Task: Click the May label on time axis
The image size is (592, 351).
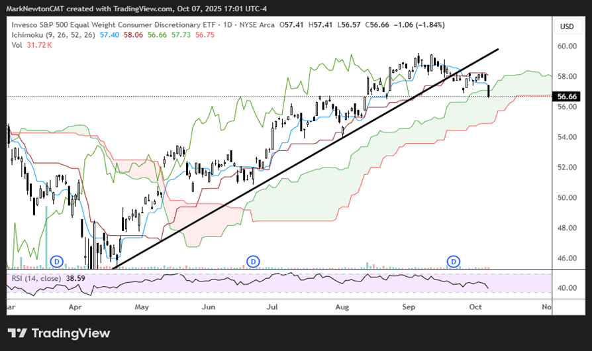Action: point(142,307)
